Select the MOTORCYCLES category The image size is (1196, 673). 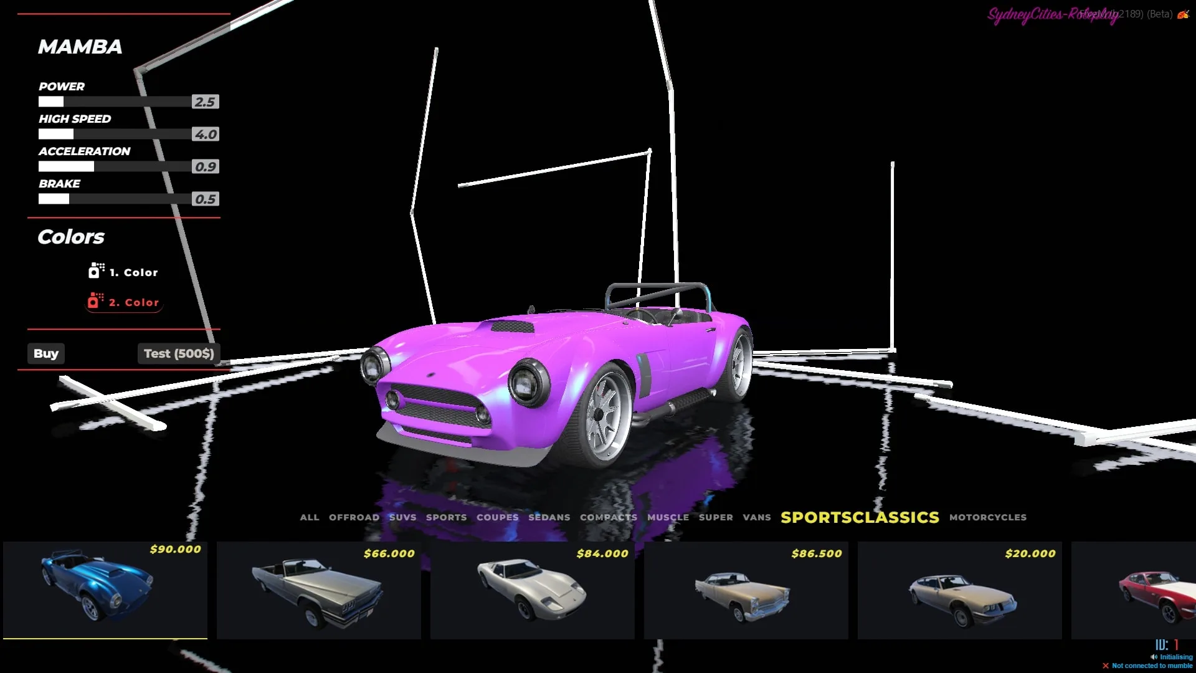[987, 517]
